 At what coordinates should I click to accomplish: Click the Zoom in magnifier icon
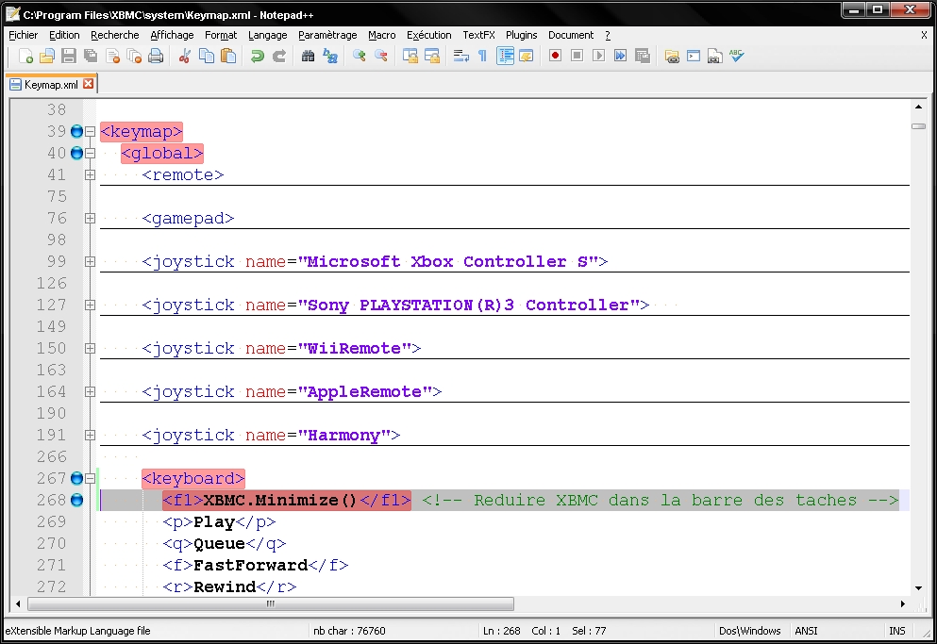coord(360,57)
